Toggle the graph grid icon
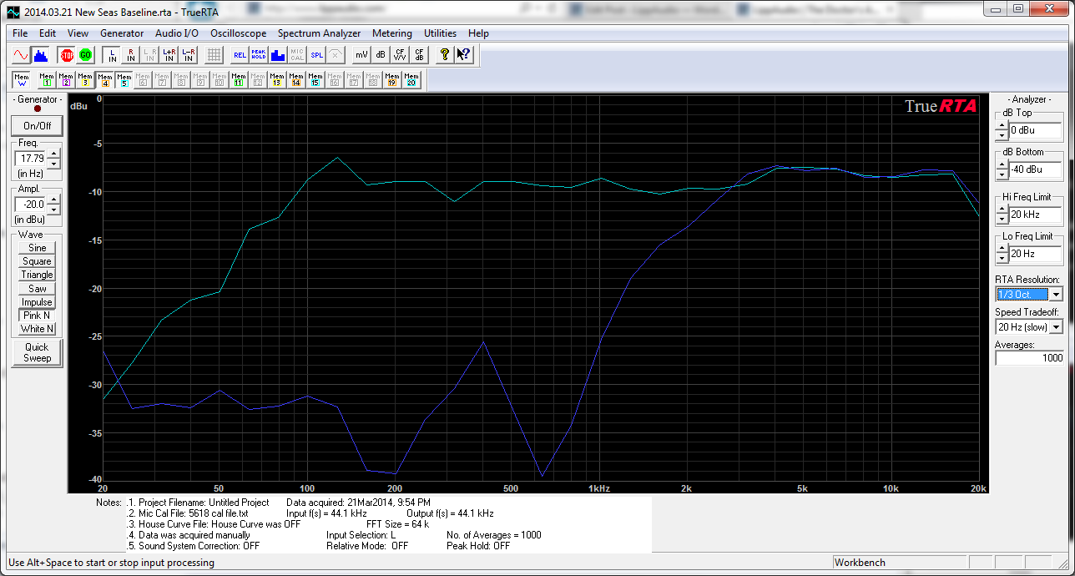 tap(214, 55)
